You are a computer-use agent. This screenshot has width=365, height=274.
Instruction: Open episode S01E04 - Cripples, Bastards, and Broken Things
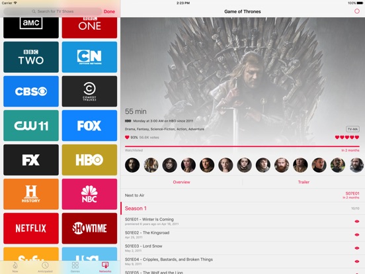(x=243, y=261)
